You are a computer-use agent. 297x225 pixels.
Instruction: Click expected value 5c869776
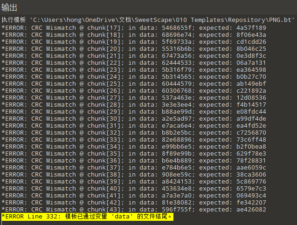[x=251, y=182]
